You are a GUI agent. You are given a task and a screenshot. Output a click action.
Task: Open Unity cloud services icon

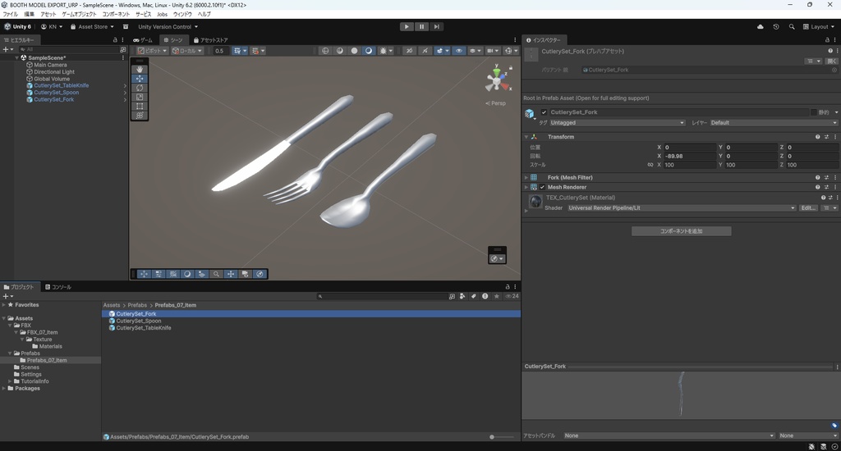[x=760, y=27]
